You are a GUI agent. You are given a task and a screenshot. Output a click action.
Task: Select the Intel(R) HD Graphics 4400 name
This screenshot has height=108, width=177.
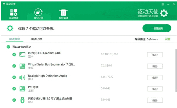tap(45, 53)
